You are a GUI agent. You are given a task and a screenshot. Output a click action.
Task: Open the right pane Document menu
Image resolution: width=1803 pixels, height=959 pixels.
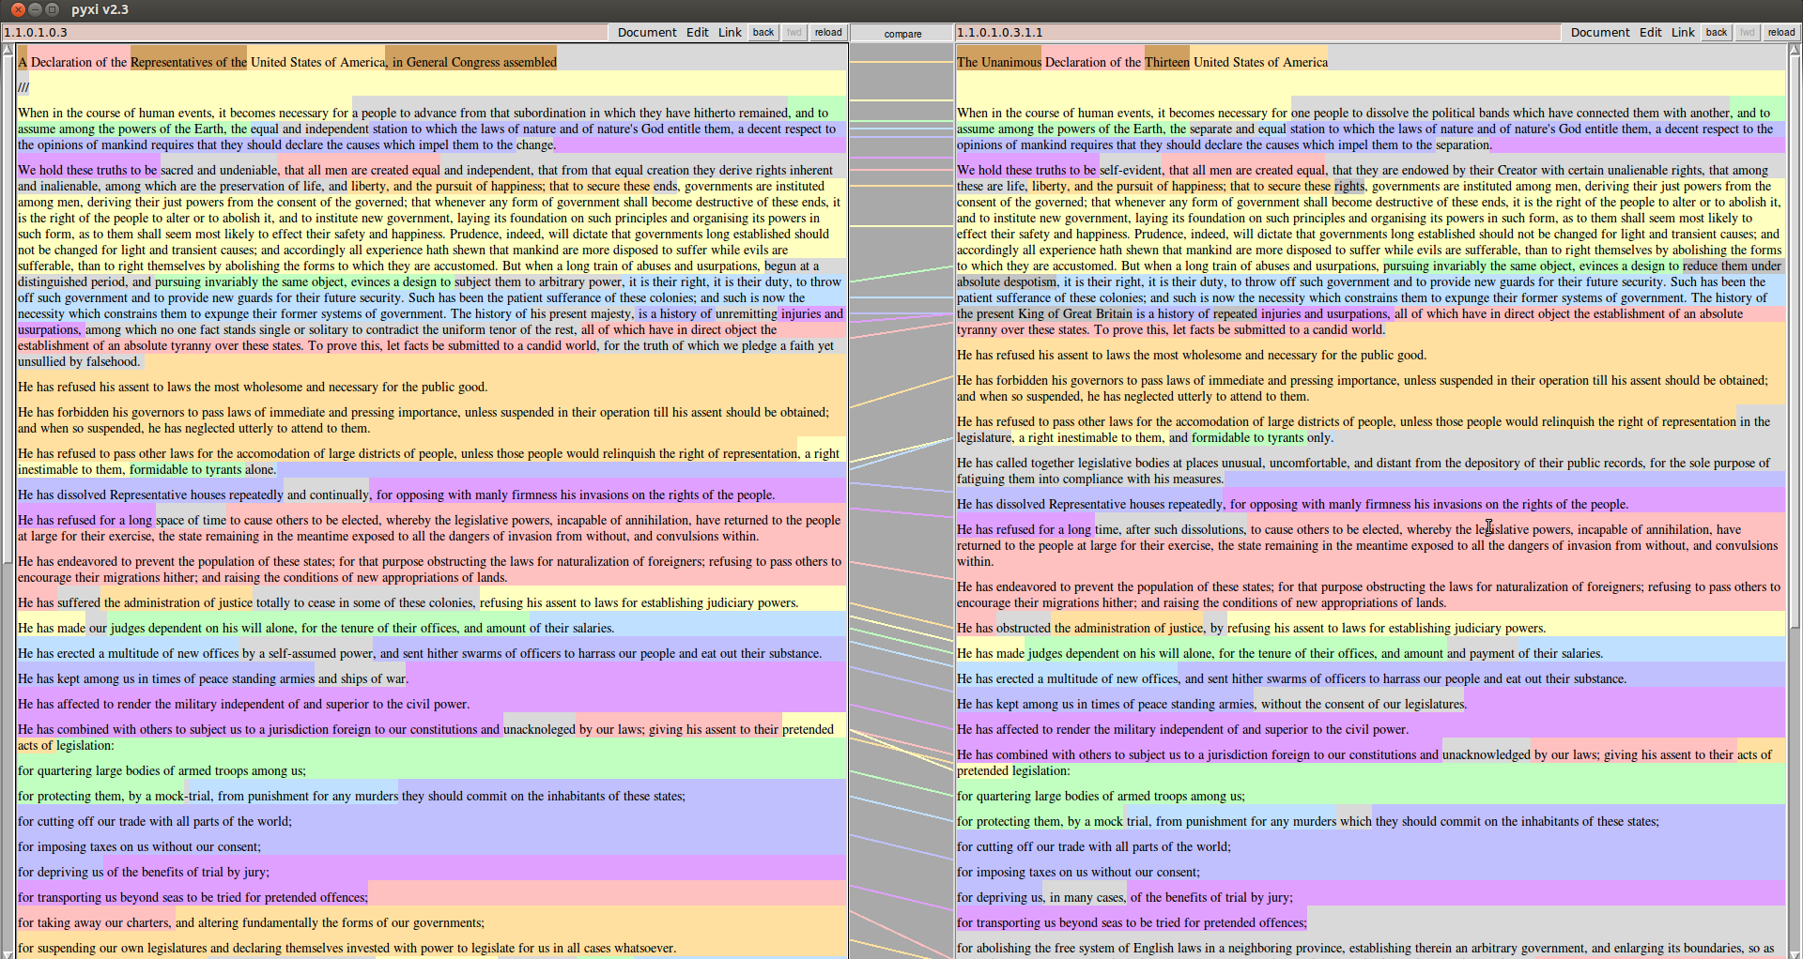pyautogui.click(x=1600, y=33)
